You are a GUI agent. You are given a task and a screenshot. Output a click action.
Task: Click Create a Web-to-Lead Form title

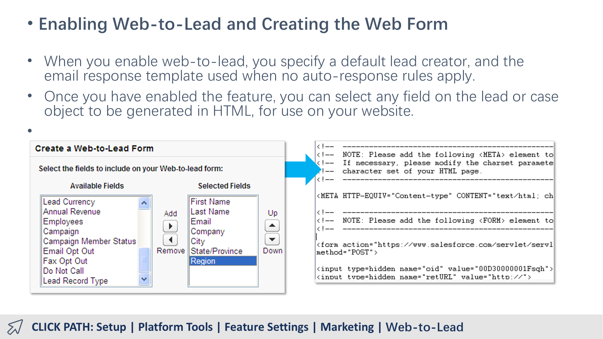coord(94,148)
